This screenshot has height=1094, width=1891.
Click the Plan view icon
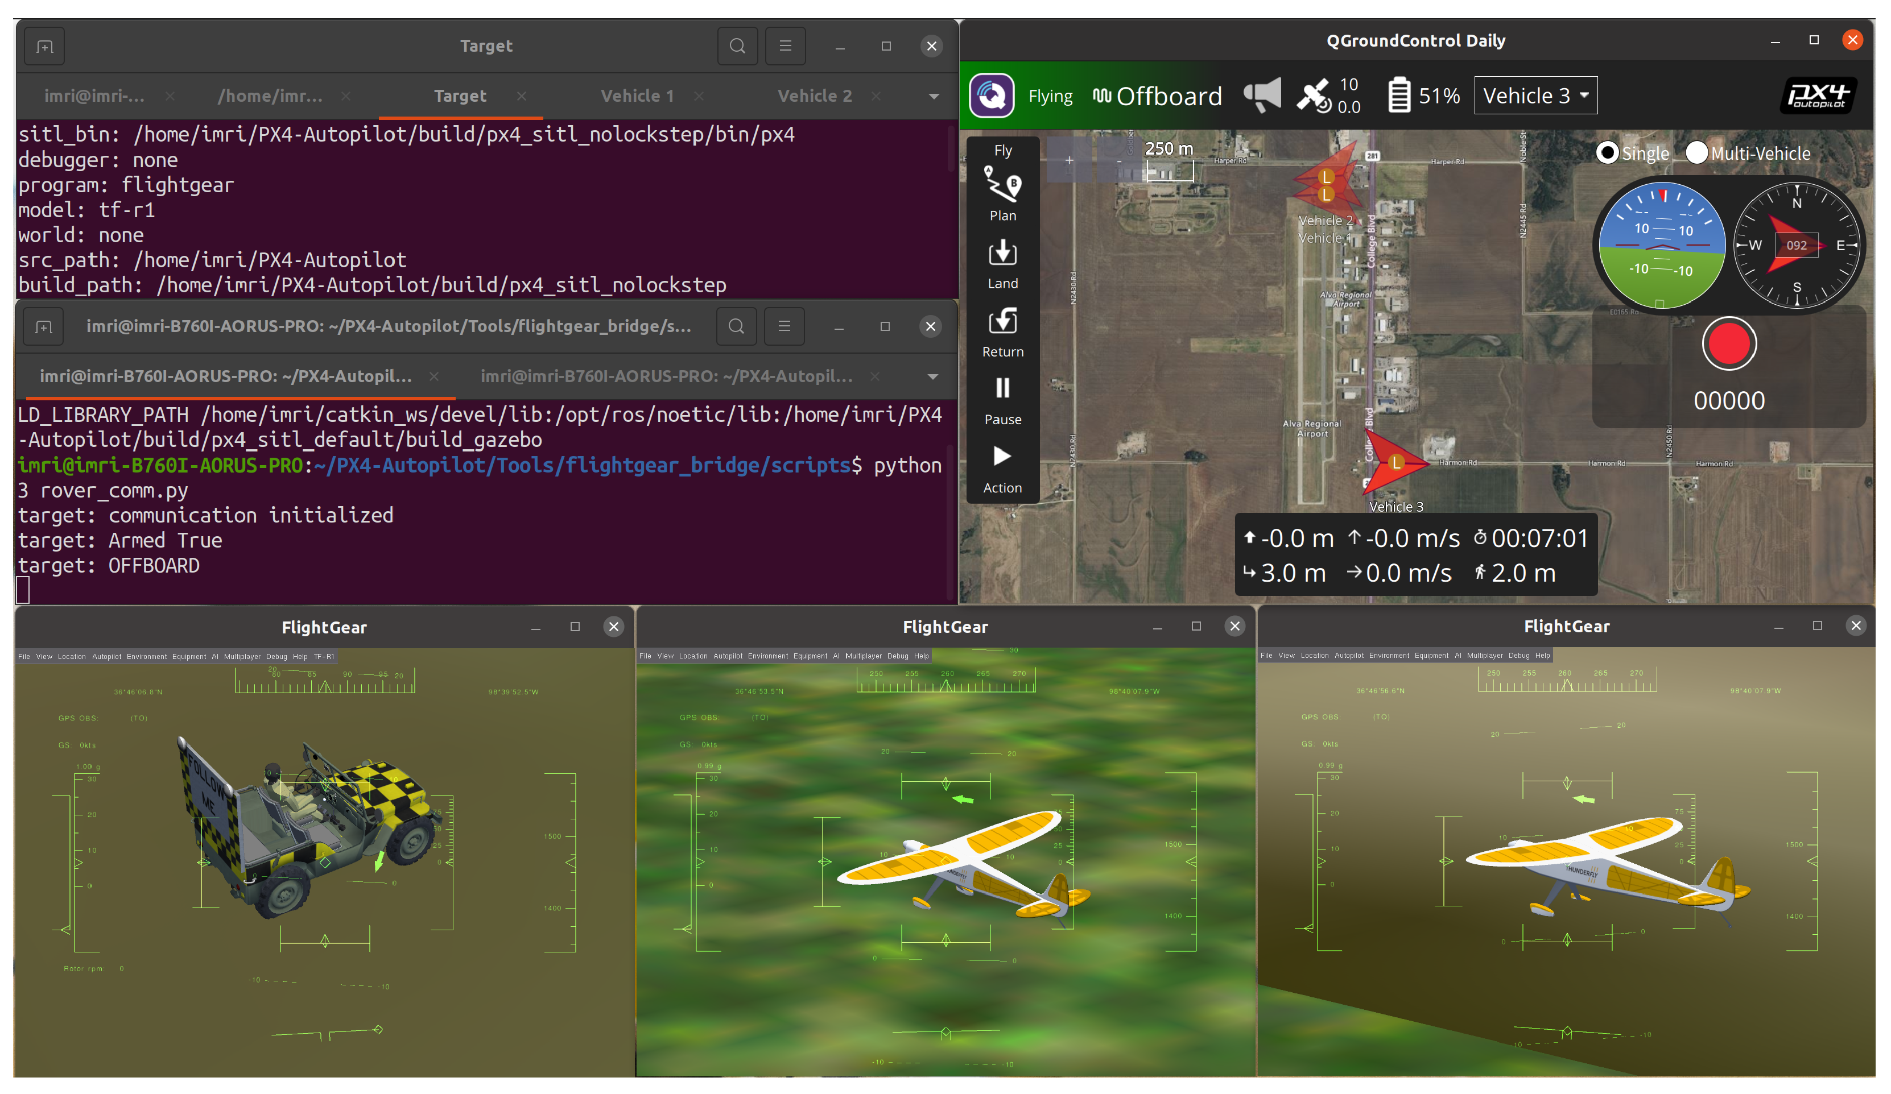click(1002, 183)
